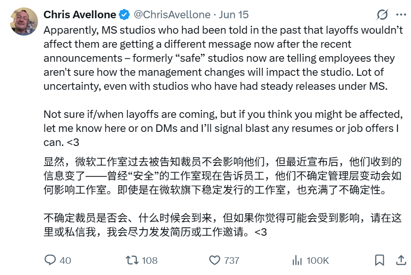Click the Chris Avellone display name
The width and height of the screenshot is (411, 275).
click(x=80, y=14)
